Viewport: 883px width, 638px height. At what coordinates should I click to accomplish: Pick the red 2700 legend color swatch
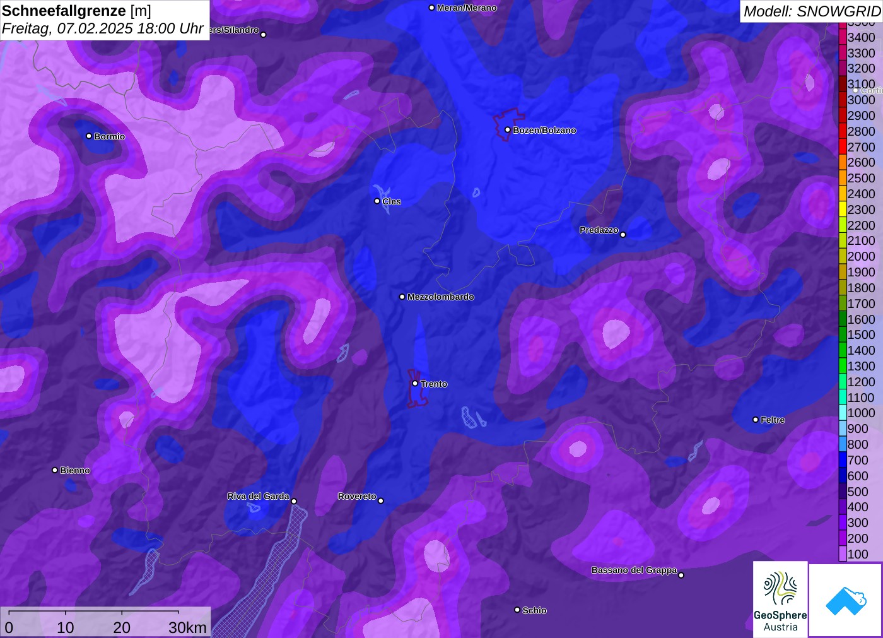[843, 147]
